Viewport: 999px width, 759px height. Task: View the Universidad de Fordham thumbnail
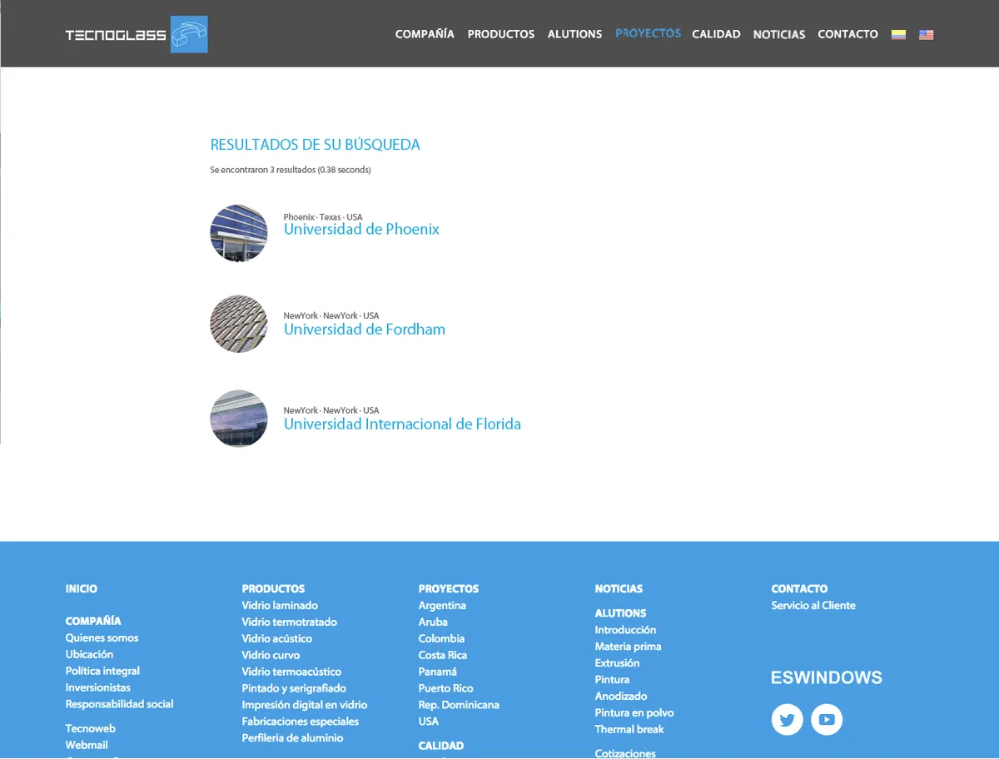point(239,324)
